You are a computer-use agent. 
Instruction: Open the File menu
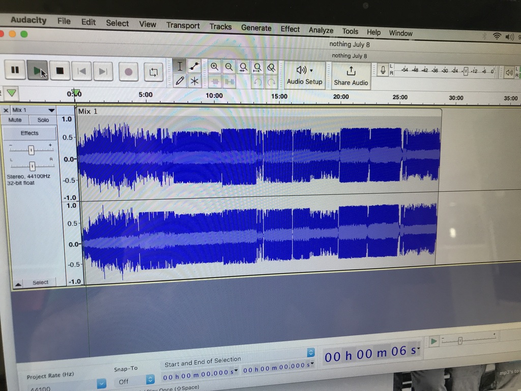64,21
